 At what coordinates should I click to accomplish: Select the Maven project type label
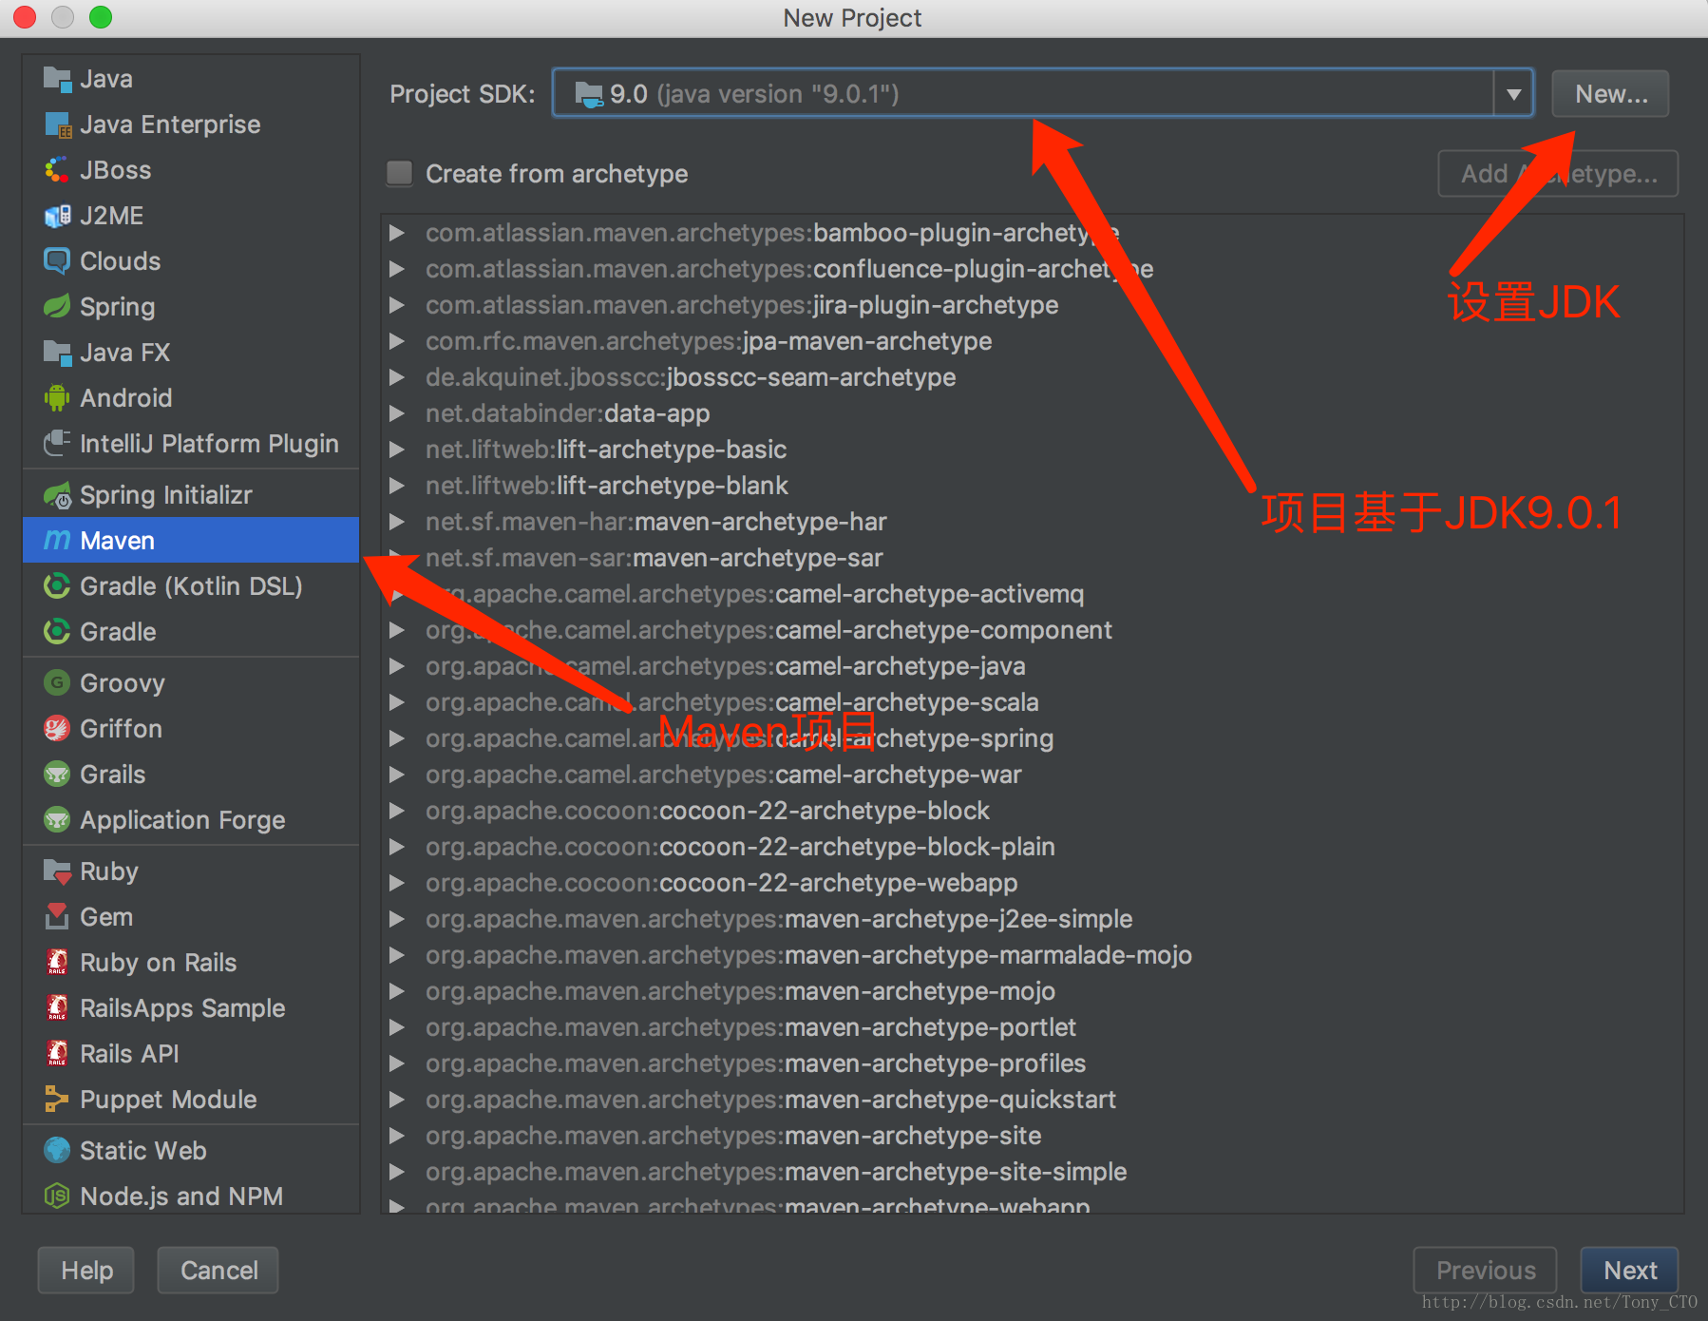tap(117, 541)
